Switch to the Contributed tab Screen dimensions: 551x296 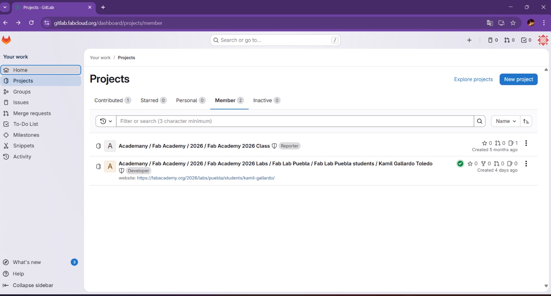pyautogui.click(x=113, y=101)
